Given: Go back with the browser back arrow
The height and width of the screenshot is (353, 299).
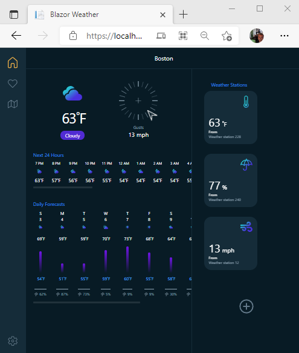Looking at the screenshot, I should coord(16,36).
